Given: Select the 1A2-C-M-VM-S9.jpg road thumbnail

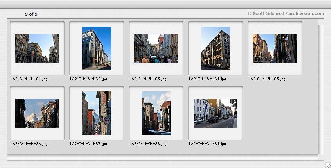Looking at the screenshot, I should tap(216, 113).
